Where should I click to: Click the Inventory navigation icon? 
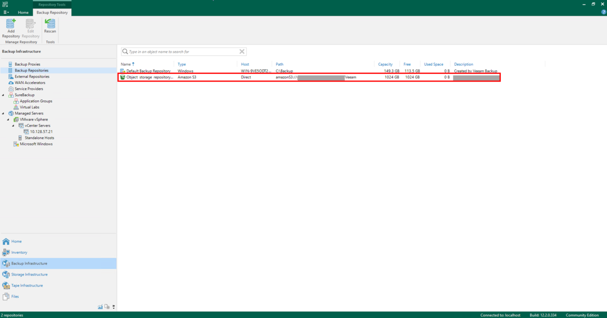pos(6,252)
